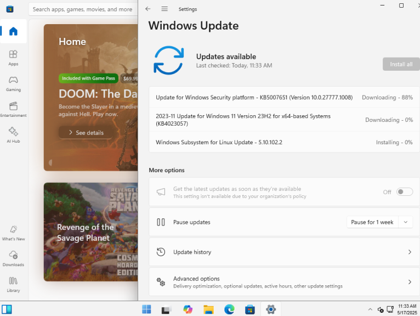The width and height of the screenshot is (420, 316).
Task: Open the Windows Start menu
Action: [x=146, y=309]
